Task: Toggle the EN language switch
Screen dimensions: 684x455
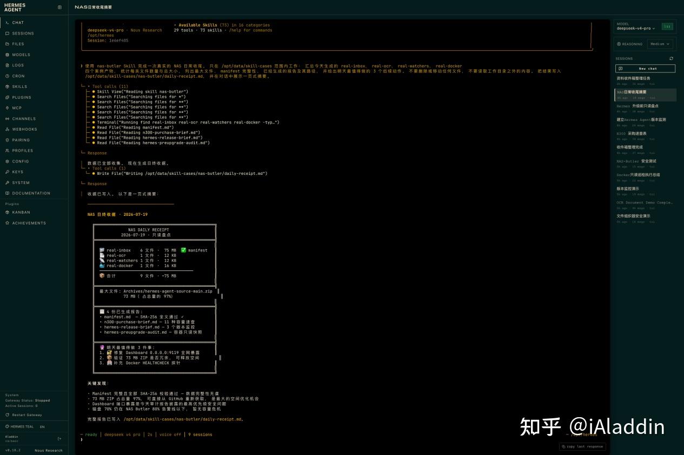Action: (42, 426)
